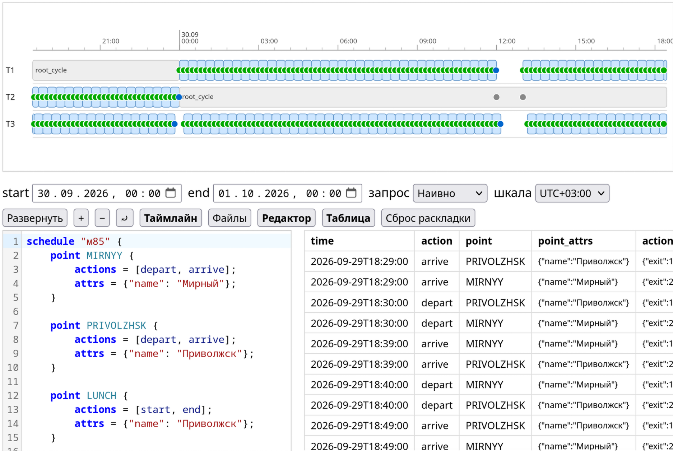Select the root_cycle bar in row T1
The width and height of the screenshot is (673, 451).
click(x=106, y=70)
